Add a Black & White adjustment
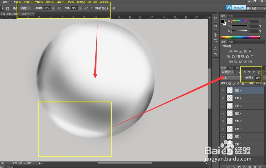 point(238,57)
